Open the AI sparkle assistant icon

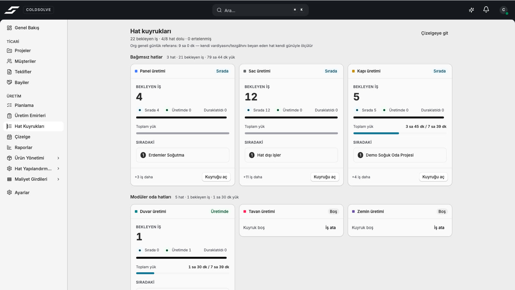pyautogui.click(x=471, y=10)
